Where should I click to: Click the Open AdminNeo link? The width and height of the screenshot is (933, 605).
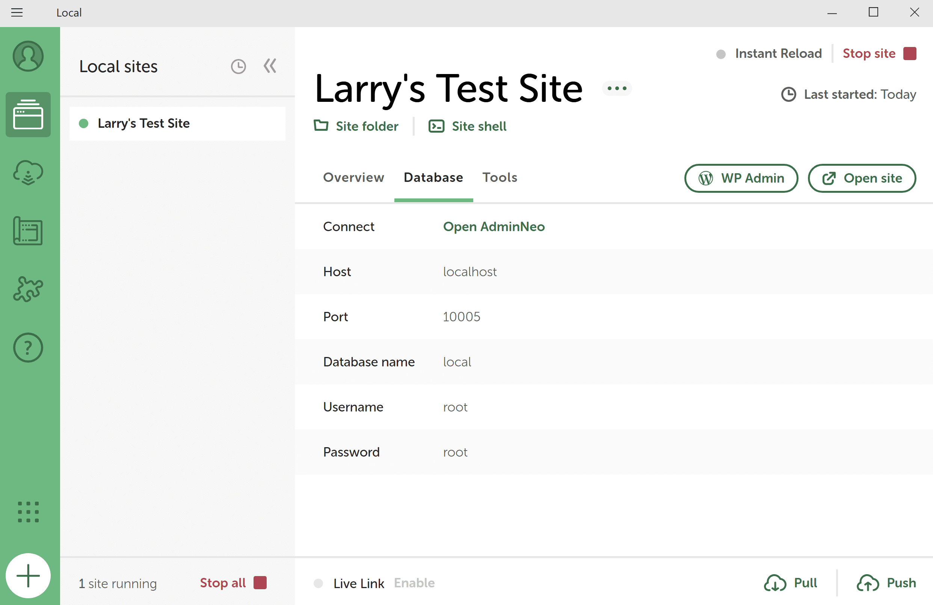point(494,227)
